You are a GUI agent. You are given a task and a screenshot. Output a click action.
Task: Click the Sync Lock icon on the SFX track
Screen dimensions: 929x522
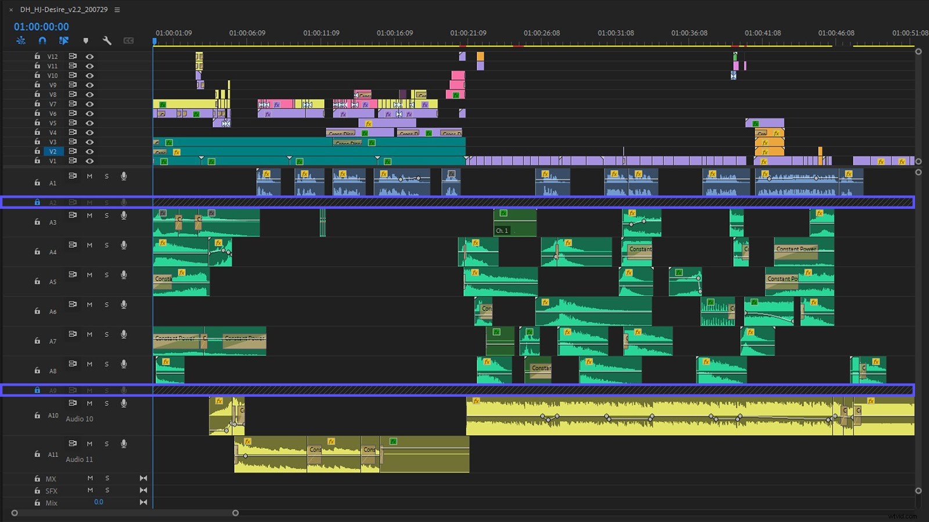click(143, 490)
